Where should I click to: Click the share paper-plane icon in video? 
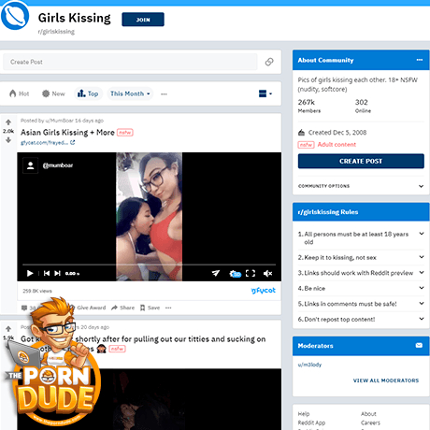click(216, 273)
